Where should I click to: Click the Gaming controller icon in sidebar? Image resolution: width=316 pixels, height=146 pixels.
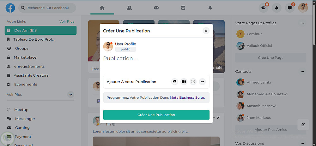pyautogui.click(x=9, y=128)
